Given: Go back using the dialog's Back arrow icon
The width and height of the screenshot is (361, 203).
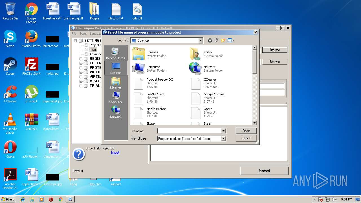Looking at the screenshot, I should tap(210, 41).
